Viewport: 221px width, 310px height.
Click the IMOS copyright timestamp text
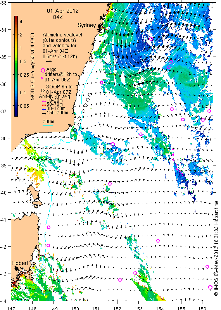[216, 248]
